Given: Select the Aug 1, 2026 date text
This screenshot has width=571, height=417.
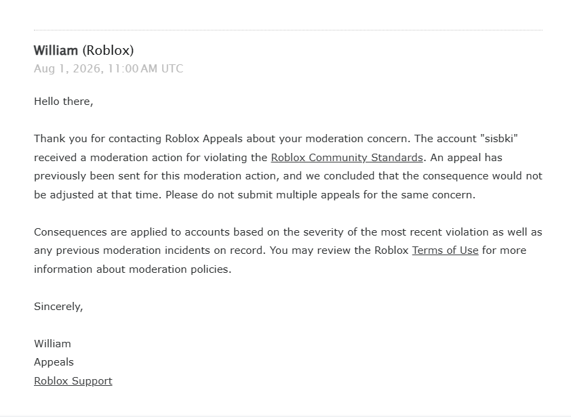Looking at the screenshot, I should [68, 69].
